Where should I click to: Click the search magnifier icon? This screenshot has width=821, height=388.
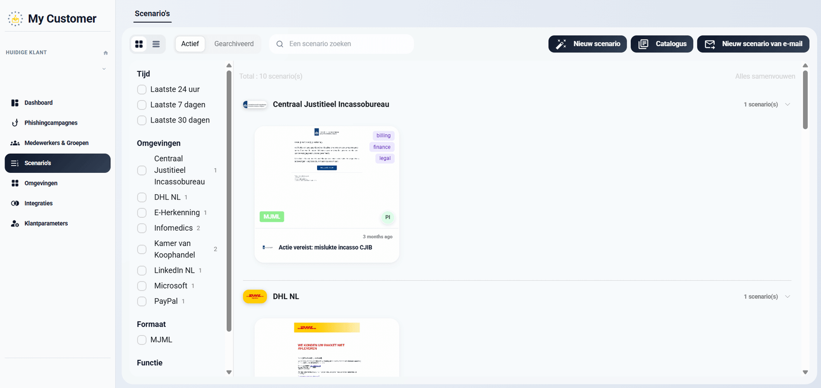click(280, 44)
